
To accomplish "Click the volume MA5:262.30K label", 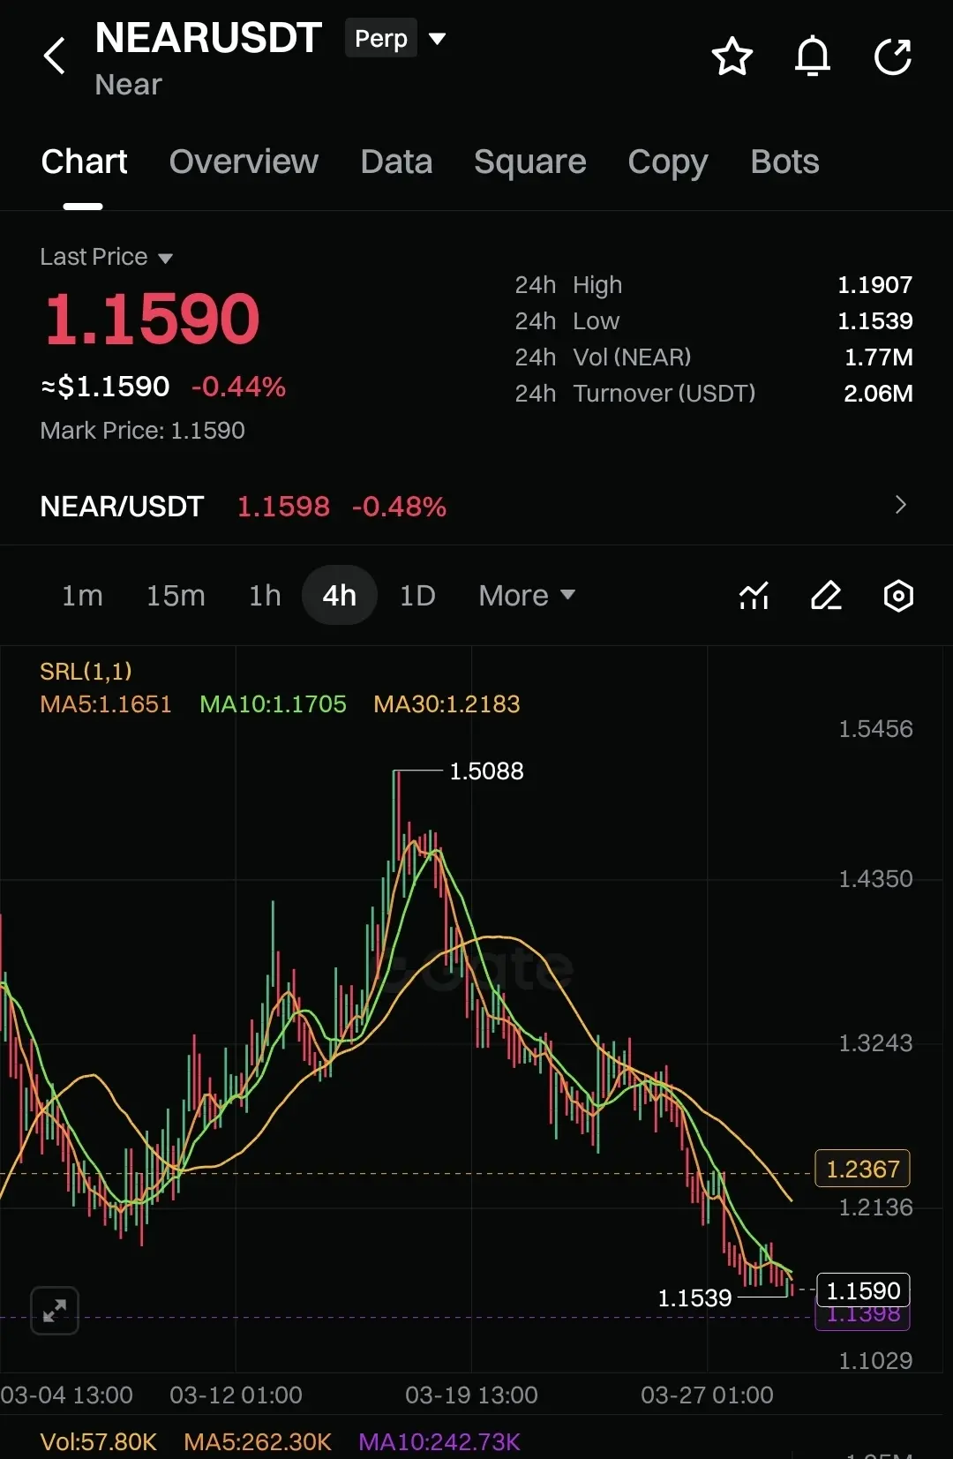I will tap(258, 1442).
